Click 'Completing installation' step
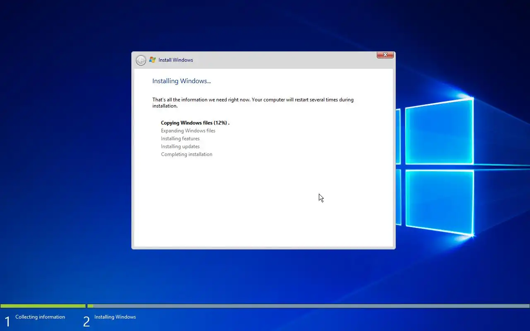This screenshot has height=331, width=530. 186,154
